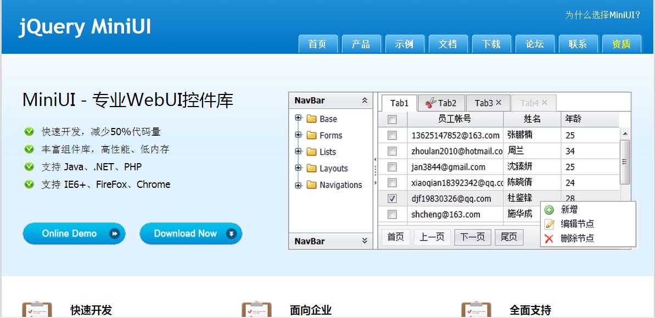The image size is (655, 318).
Task: Expand the Forms tree node
Action: (x=298, y=135)
